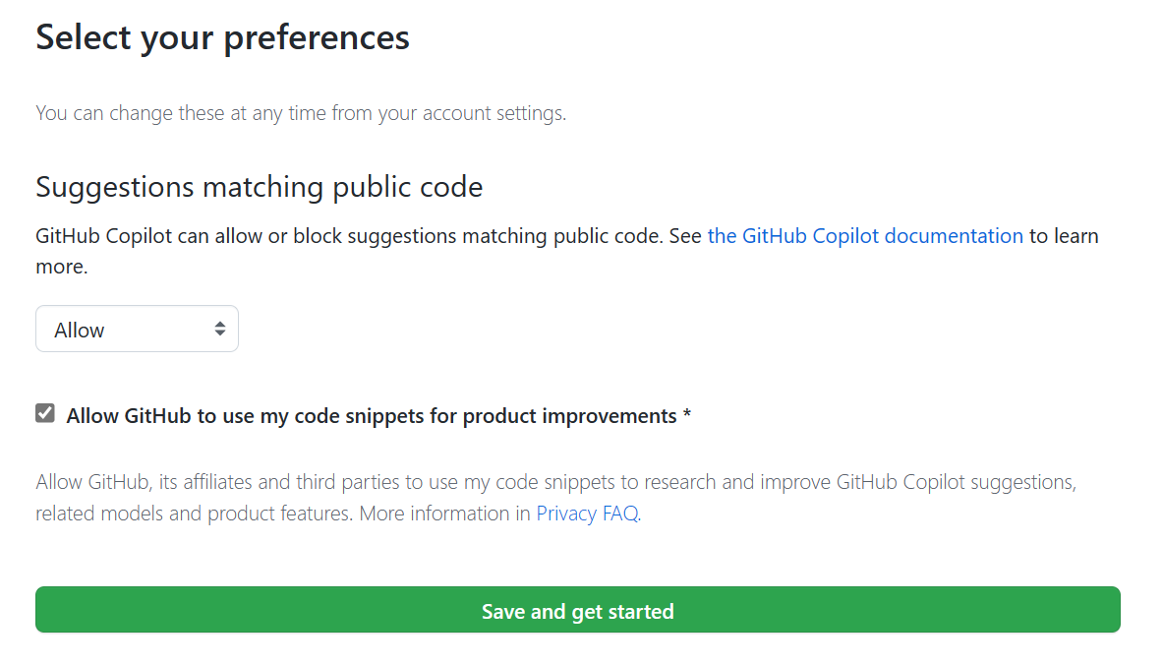Uncheck the code snippets product improvements checkbox
This screenshot has width=1162, height=666.
click(x=45, y=414)
